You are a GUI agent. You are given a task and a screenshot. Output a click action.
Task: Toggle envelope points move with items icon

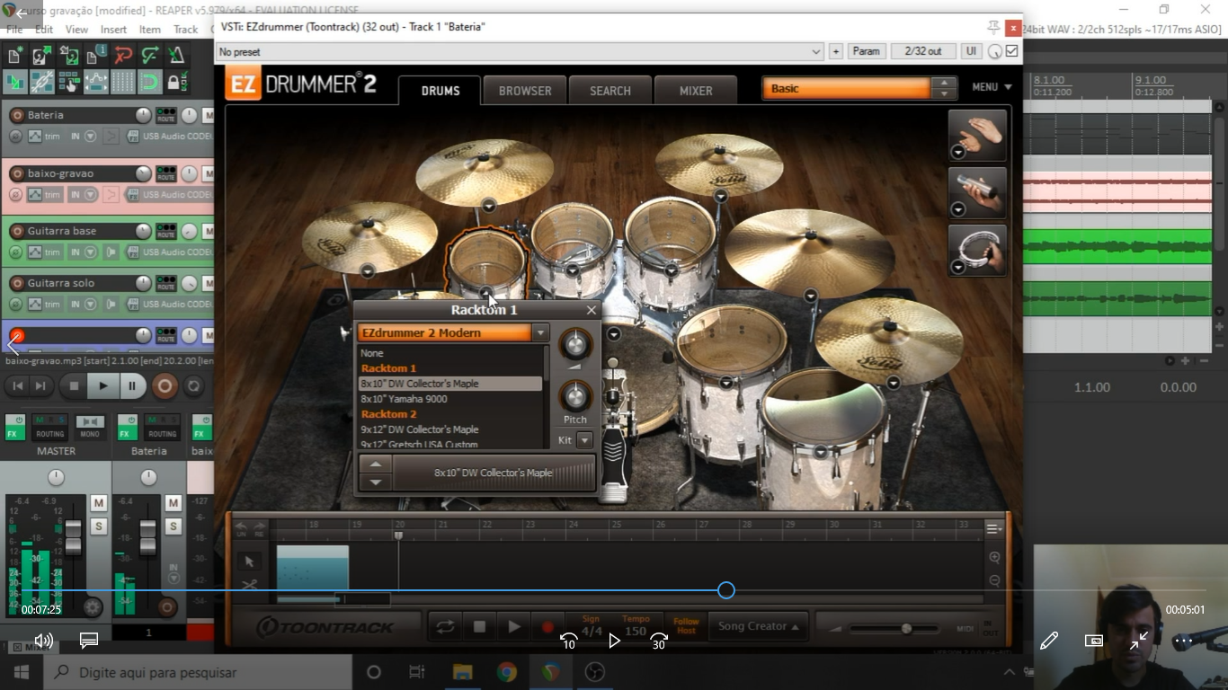click(95, 82)
